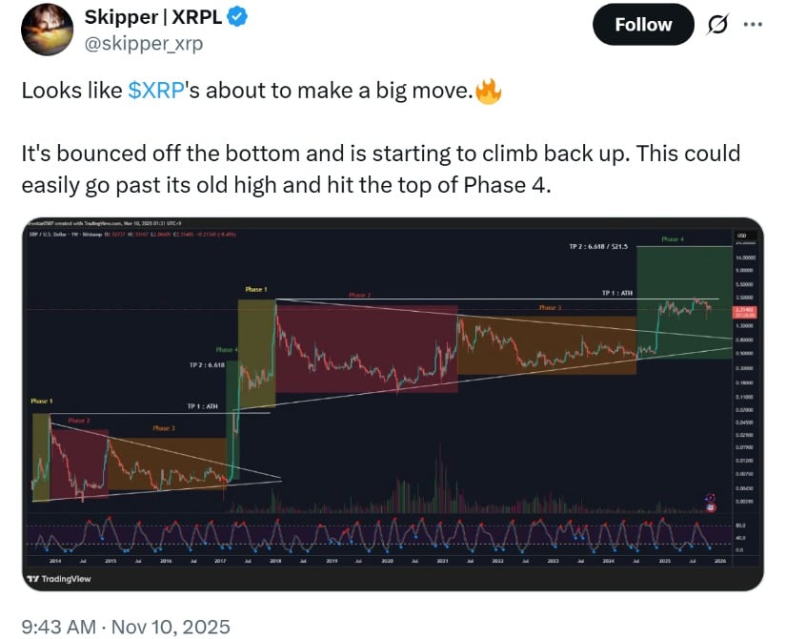Click the USD currency label on price axis

[x=741, y=234]
